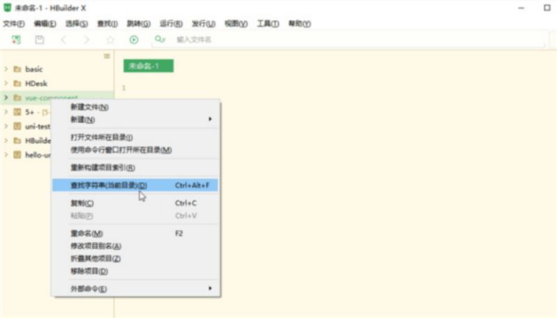
Task: Click the new file toolbar icon
Action: coord(16,40)
